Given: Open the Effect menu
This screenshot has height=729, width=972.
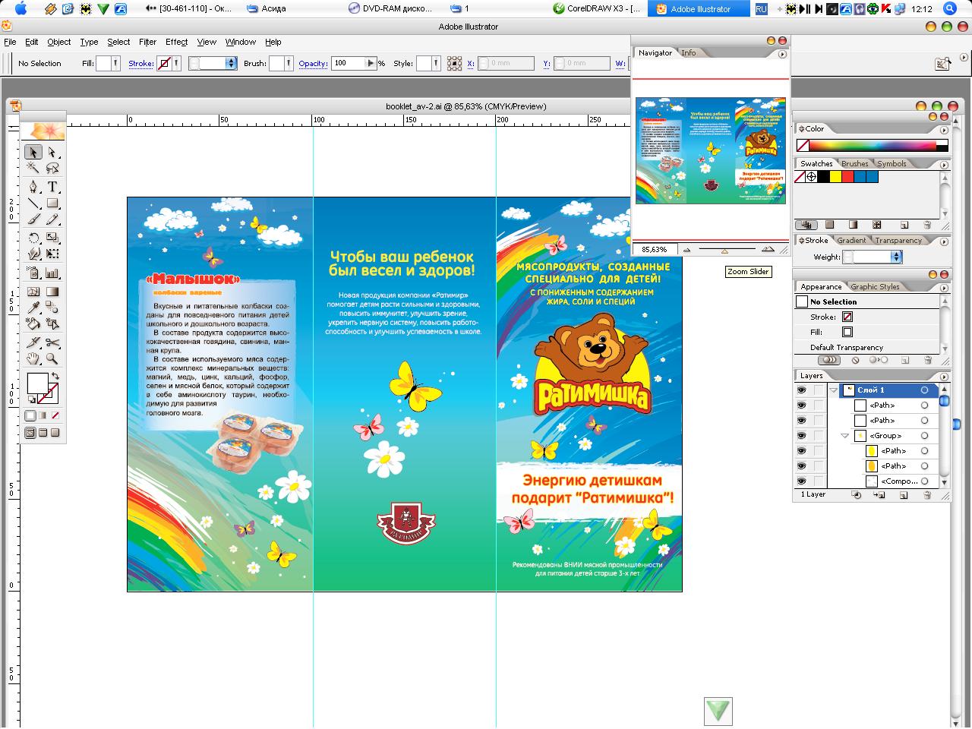Looking at the screenshot, I should click(x=176, y=42).
